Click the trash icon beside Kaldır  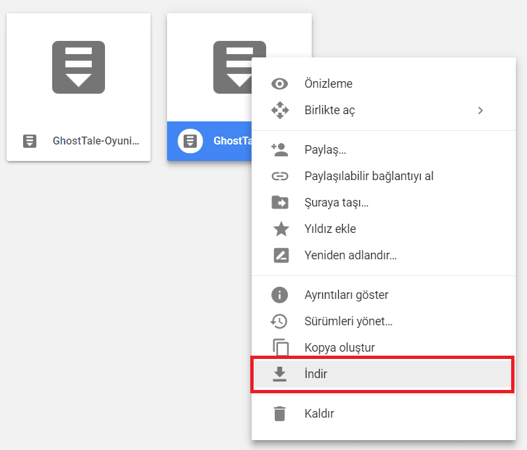point(279,414)
